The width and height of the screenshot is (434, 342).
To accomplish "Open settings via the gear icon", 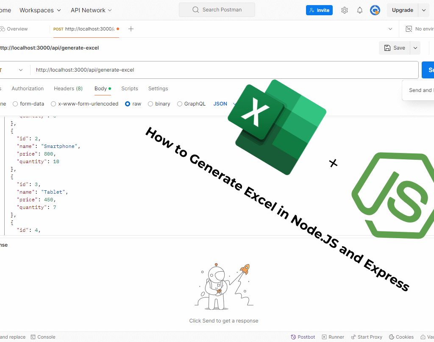I will (344, 10).
